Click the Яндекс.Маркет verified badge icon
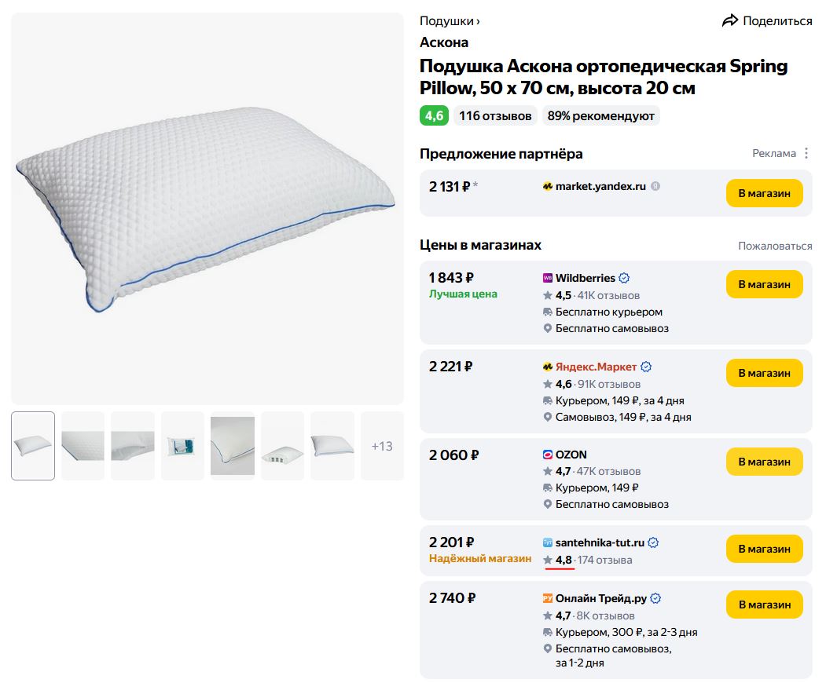The width and height of the screenshot is (826, 683). tap(646, 367)
